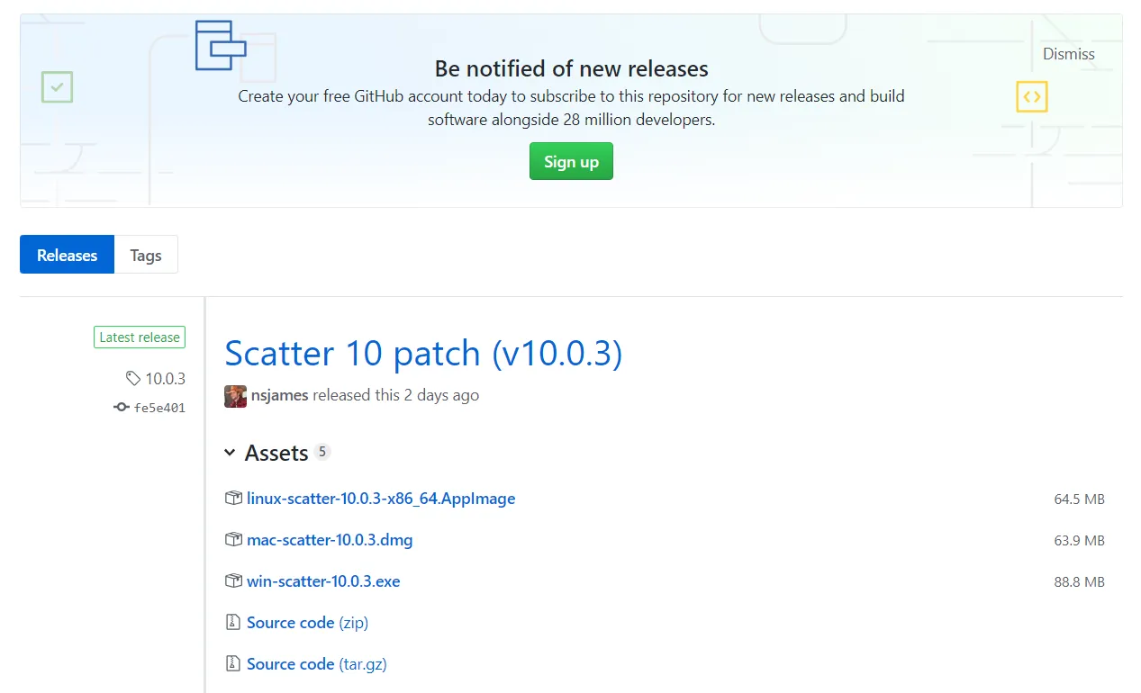
Task: Click the package icon beside the linux AppImage
Action: [233, 499]
